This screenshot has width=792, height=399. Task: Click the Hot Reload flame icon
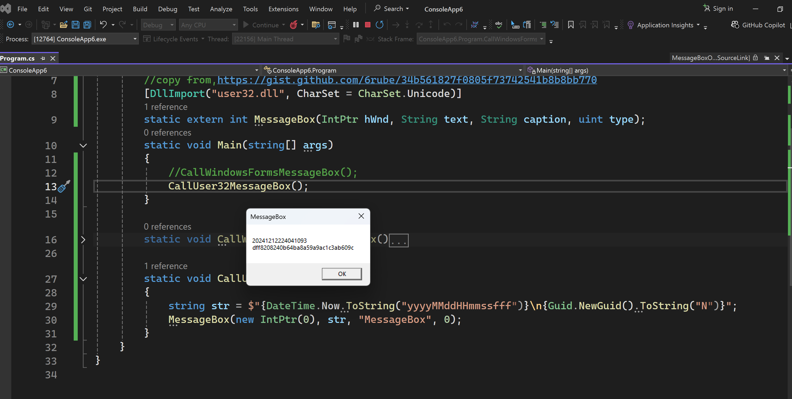294,25
